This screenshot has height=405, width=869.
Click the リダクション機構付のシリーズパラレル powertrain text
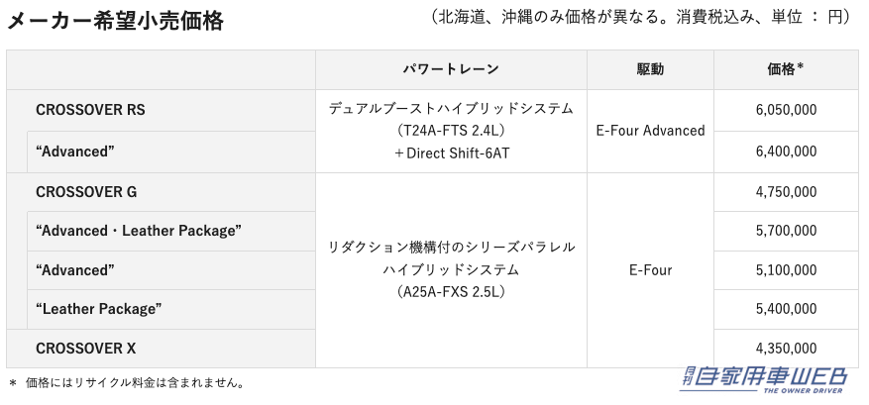click(x=451, y=247)
